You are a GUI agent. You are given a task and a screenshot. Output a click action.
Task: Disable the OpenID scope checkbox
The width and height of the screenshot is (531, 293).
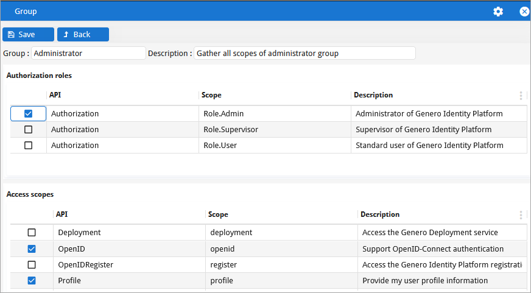pos(32,249)
